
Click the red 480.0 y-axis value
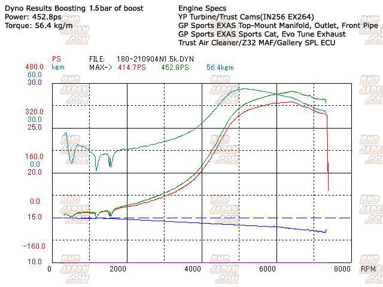coord(34,67)
